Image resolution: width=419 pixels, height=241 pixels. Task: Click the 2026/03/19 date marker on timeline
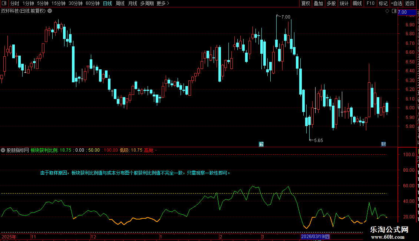(315, 237)
